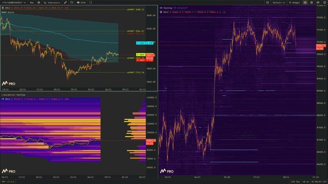
Task: Open the Indicators menu
Action: point(52,2)
